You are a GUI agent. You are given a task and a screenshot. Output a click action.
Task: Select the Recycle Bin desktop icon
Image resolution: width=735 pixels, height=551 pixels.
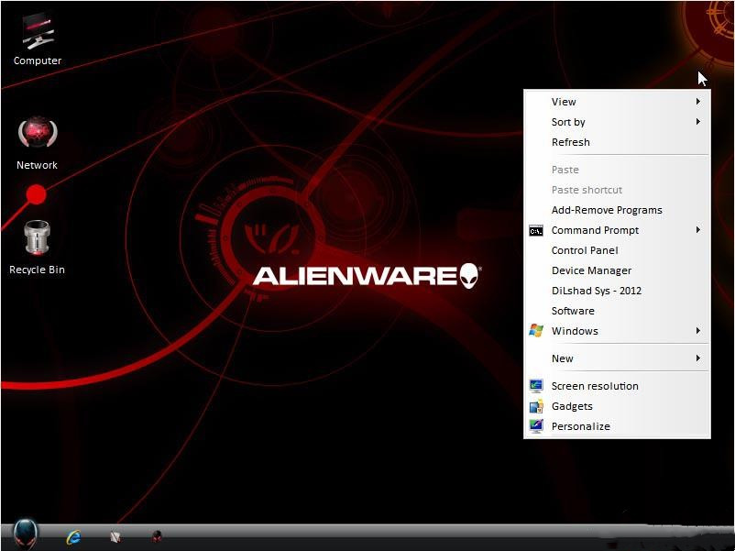(x=37, y=248)
